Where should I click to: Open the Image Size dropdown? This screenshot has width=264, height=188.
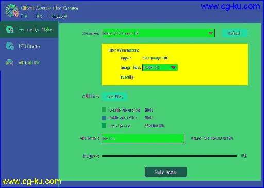[160, 67]
